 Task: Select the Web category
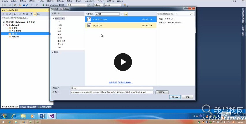click(59, 38)
